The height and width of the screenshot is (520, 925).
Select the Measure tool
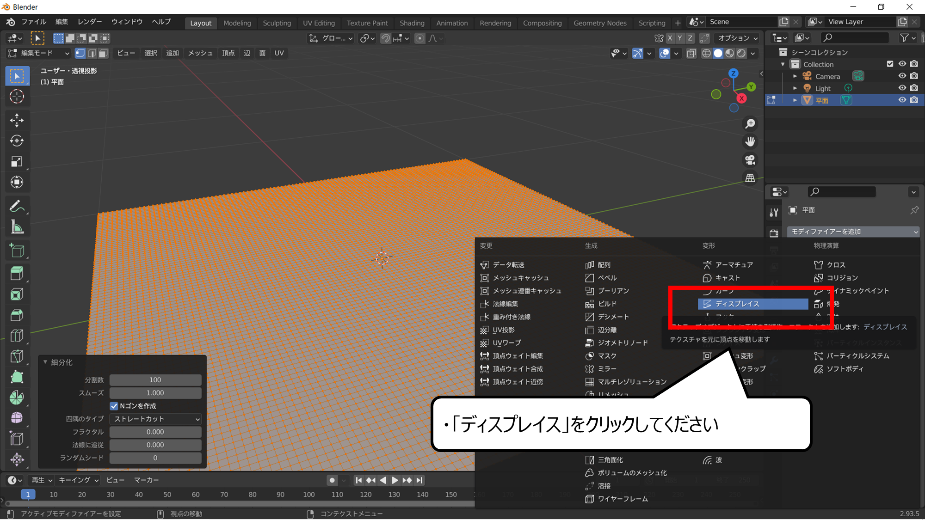(17, 227)
